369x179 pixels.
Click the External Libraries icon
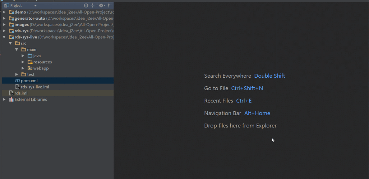pos(11,100)
